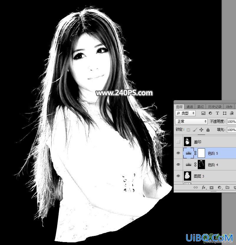This screenshot has height=245, width=236.
Task: Open the 类型 layer filter dropdown
Action: (x=185, y=113)
